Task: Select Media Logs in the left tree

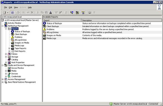Action: [x=19, y=46]
